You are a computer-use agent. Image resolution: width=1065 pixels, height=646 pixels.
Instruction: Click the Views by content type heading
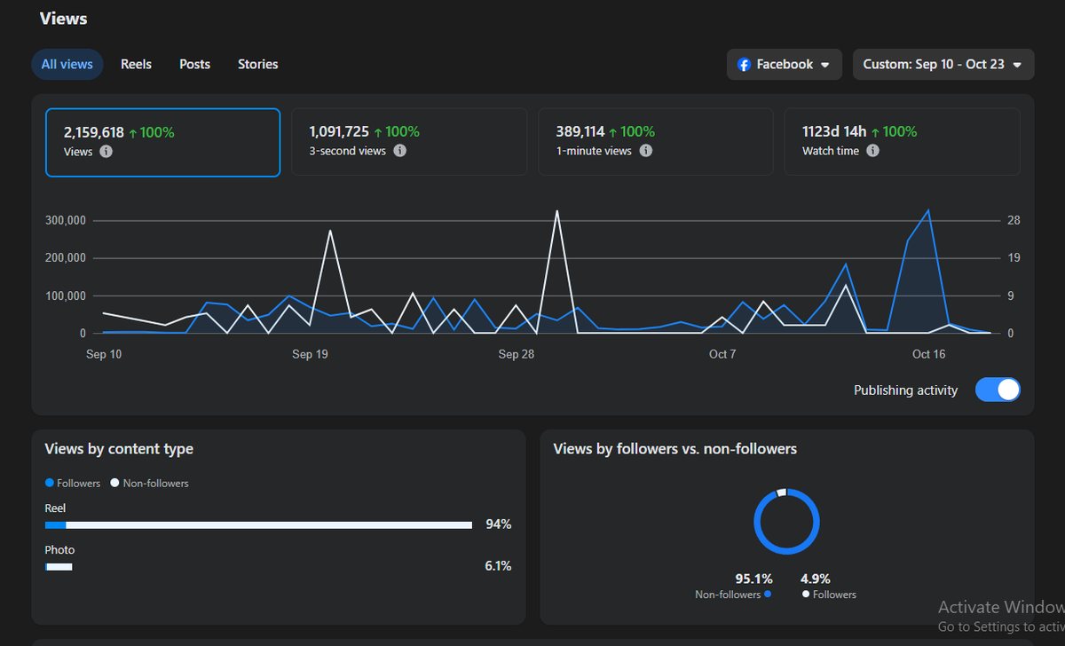pyautogui.click(x=119, y=449)
